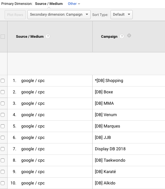Screen dimensions: 165x189
Task: Click google / cpc in row 5
Action: coord(33,126)
